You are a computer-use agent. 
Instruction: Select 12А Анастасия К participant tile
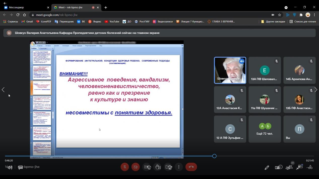[230, 100]
